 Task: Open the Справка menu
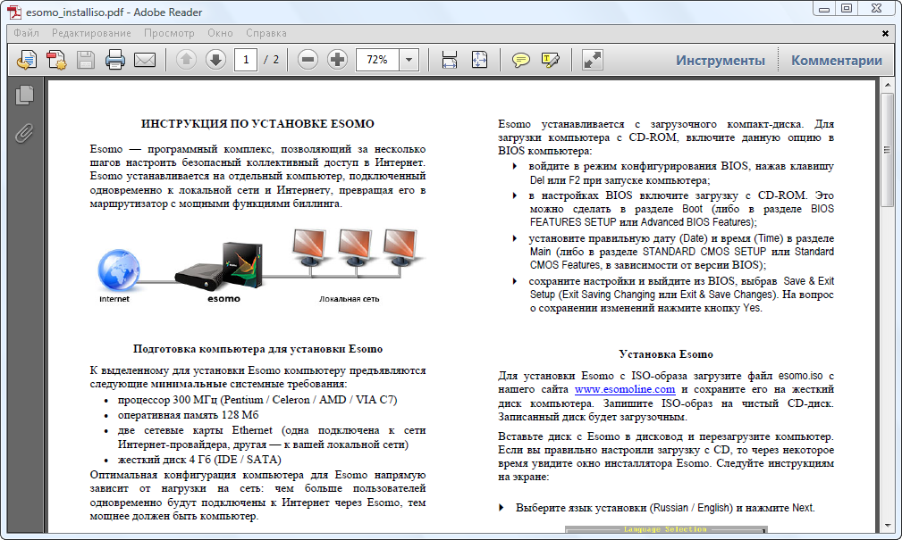(x=266, y=33)
